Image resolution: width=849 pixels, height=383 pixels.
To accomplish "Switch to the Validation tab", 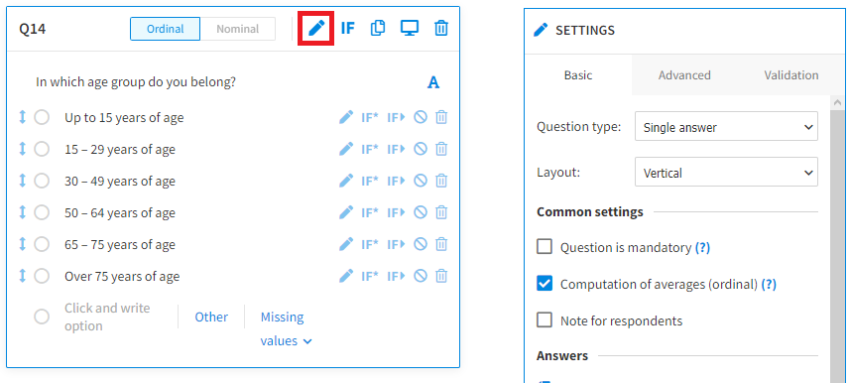I will point(791,74).
